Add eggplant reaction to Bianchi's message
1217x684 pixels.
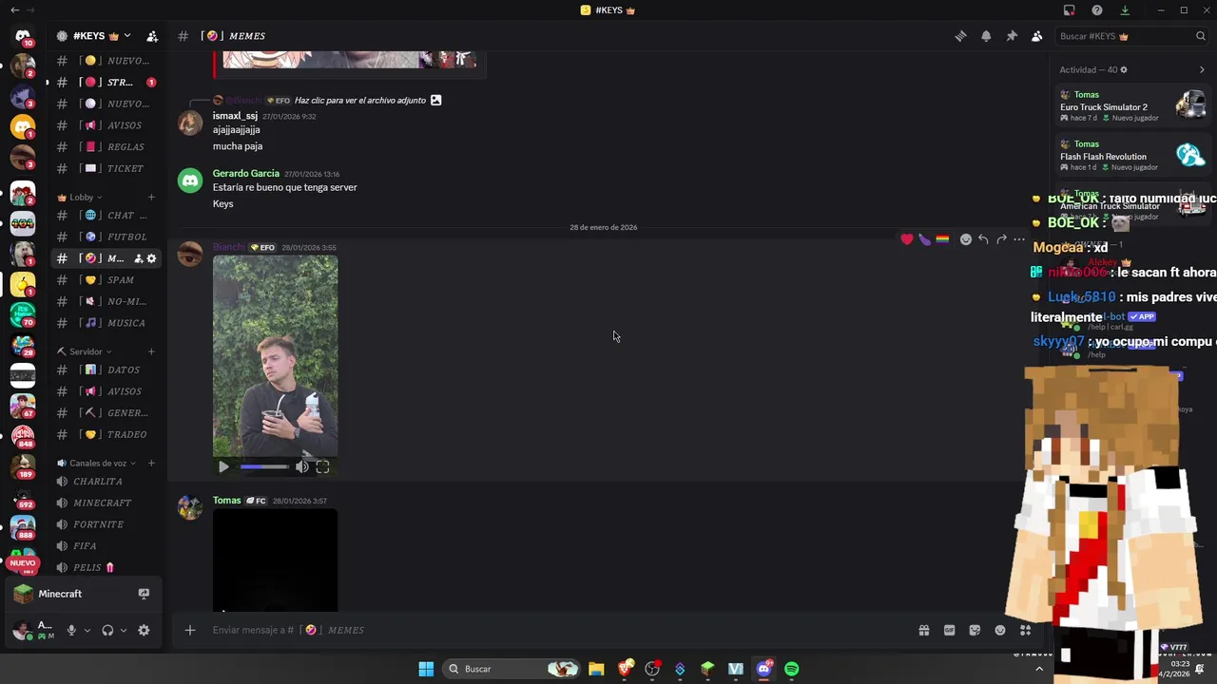point(924,239)
